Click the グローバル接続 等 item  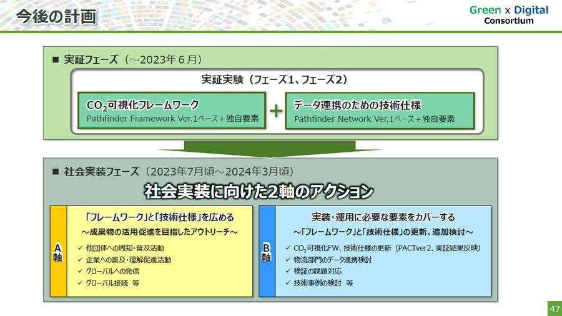(x=112, y=283)
